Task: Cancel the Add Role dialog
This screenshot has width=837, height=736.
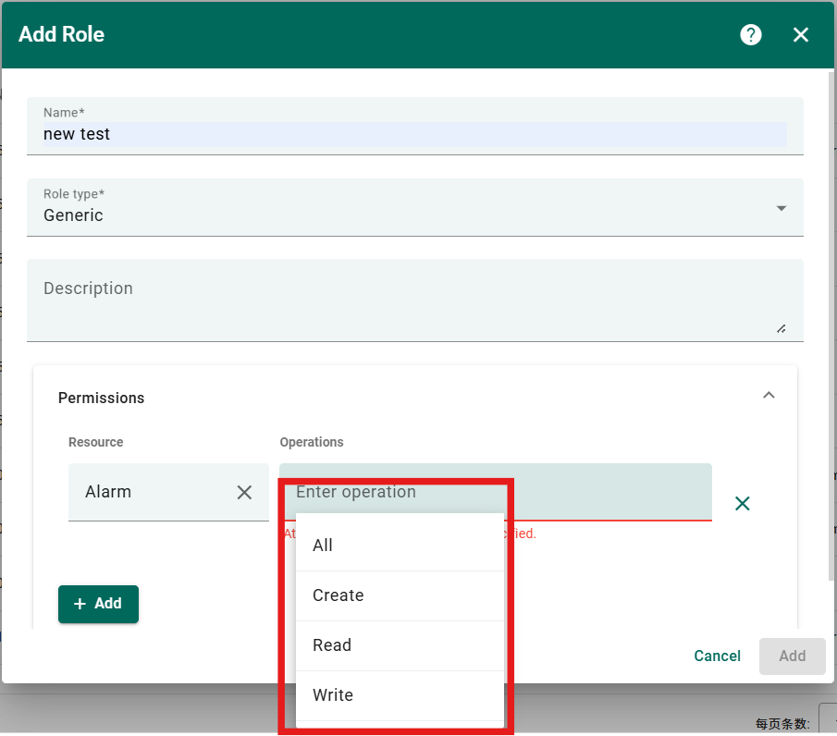Action: pyautogui.click(x=717, y=656)
